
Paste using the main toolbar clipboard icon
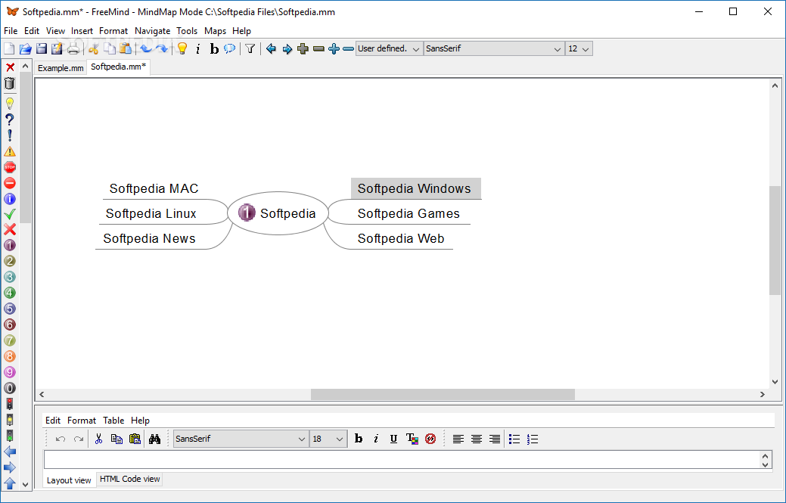(x=126, y=48)
